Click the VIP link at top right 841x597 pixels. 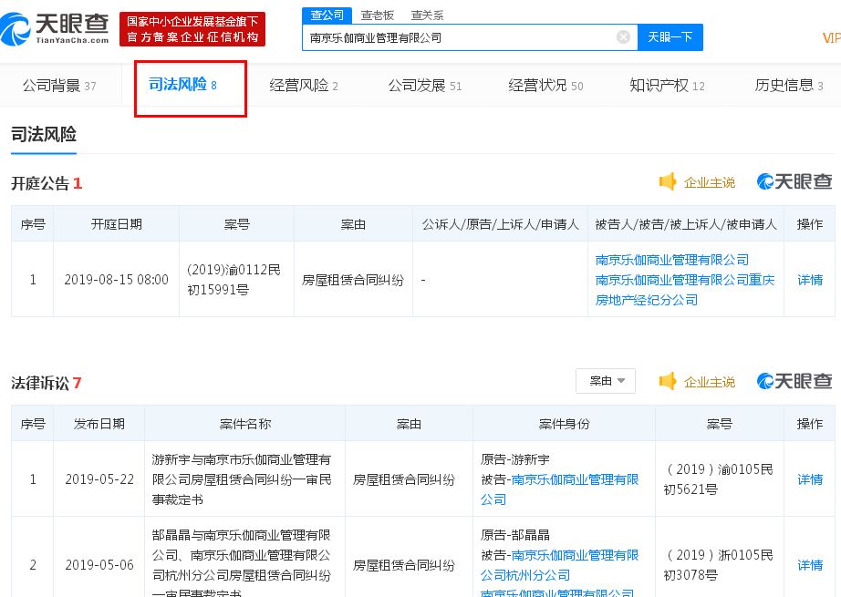(831, 38)
